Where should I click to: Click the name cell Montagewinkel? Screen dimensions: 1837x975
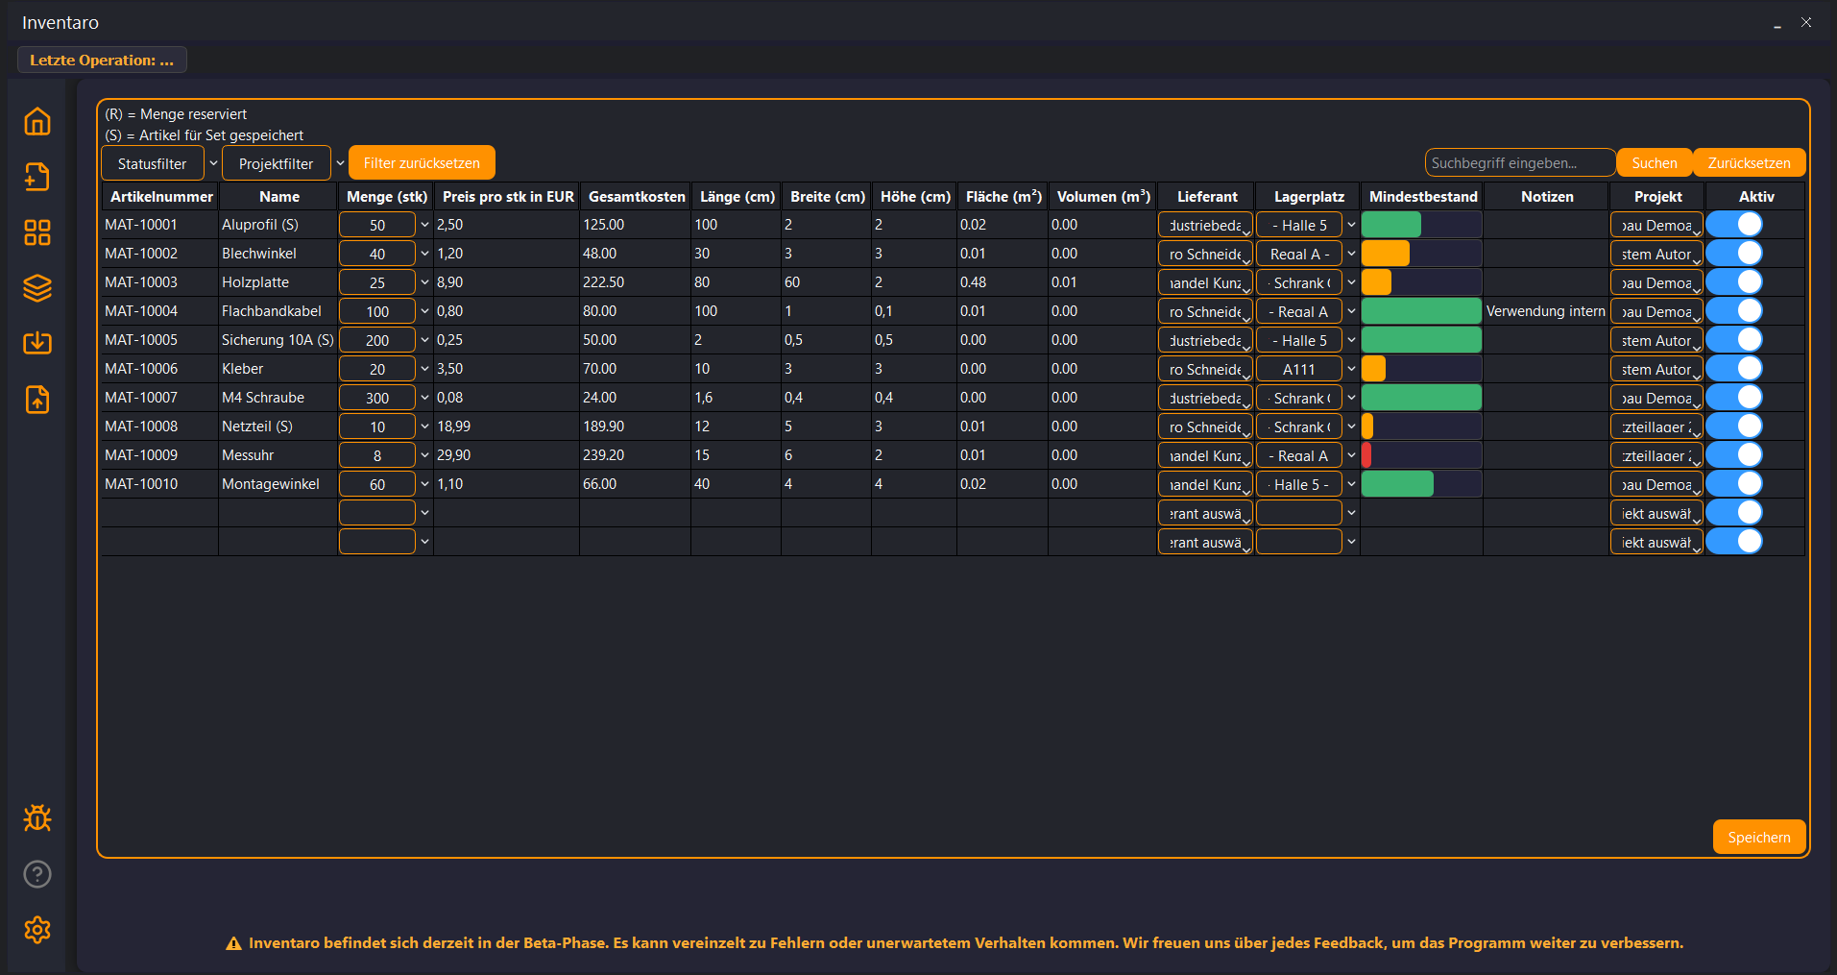(277, 484)
